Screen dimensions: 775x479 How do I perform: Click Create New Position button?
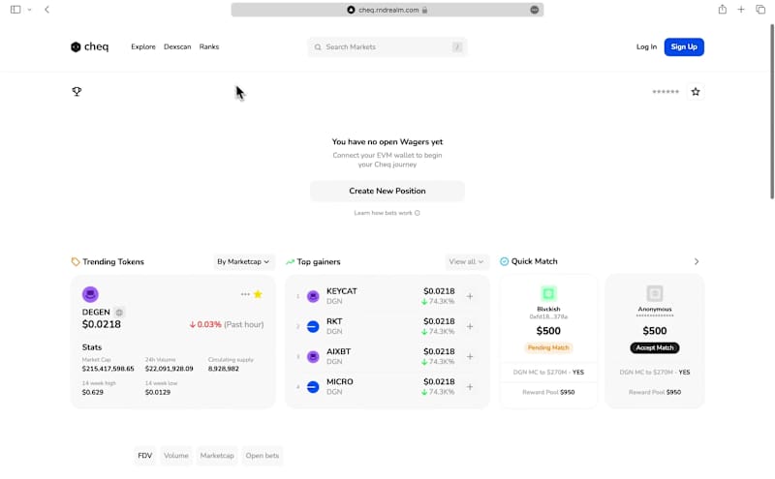click(387, 191)
